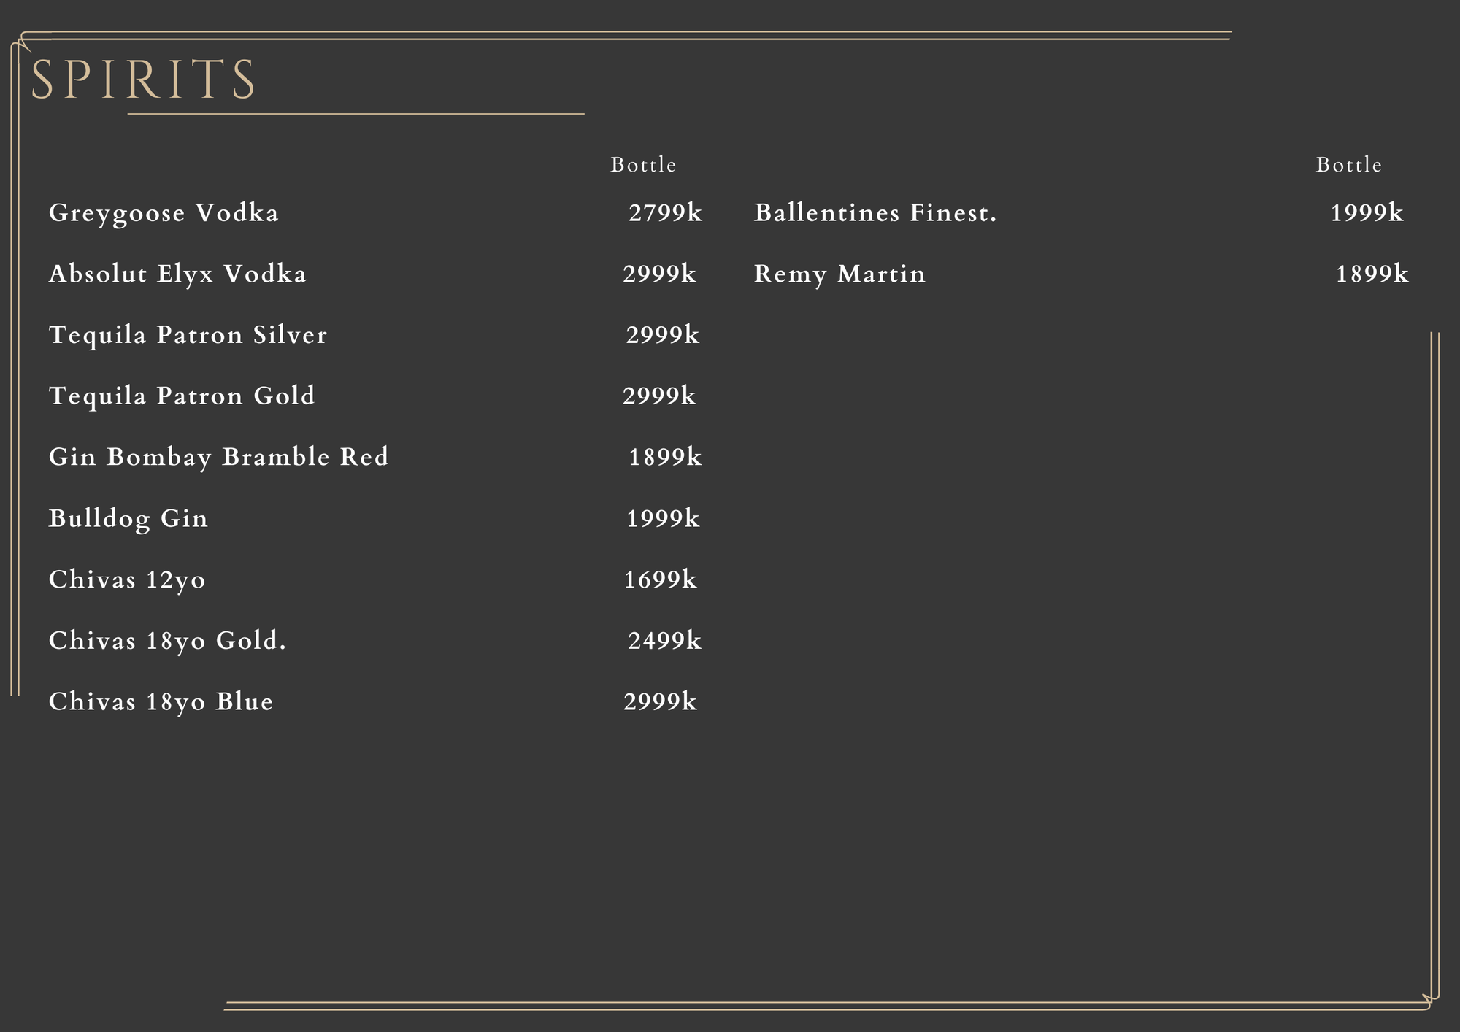Click the Absolut Elyx Vodka name
The image size is (1460, 1032).
pos(177,274)
